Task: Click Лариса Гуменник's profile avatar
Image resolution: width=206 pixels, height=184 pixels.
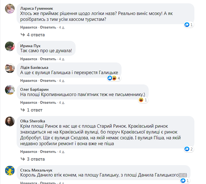Action: (x=10, y=9)
